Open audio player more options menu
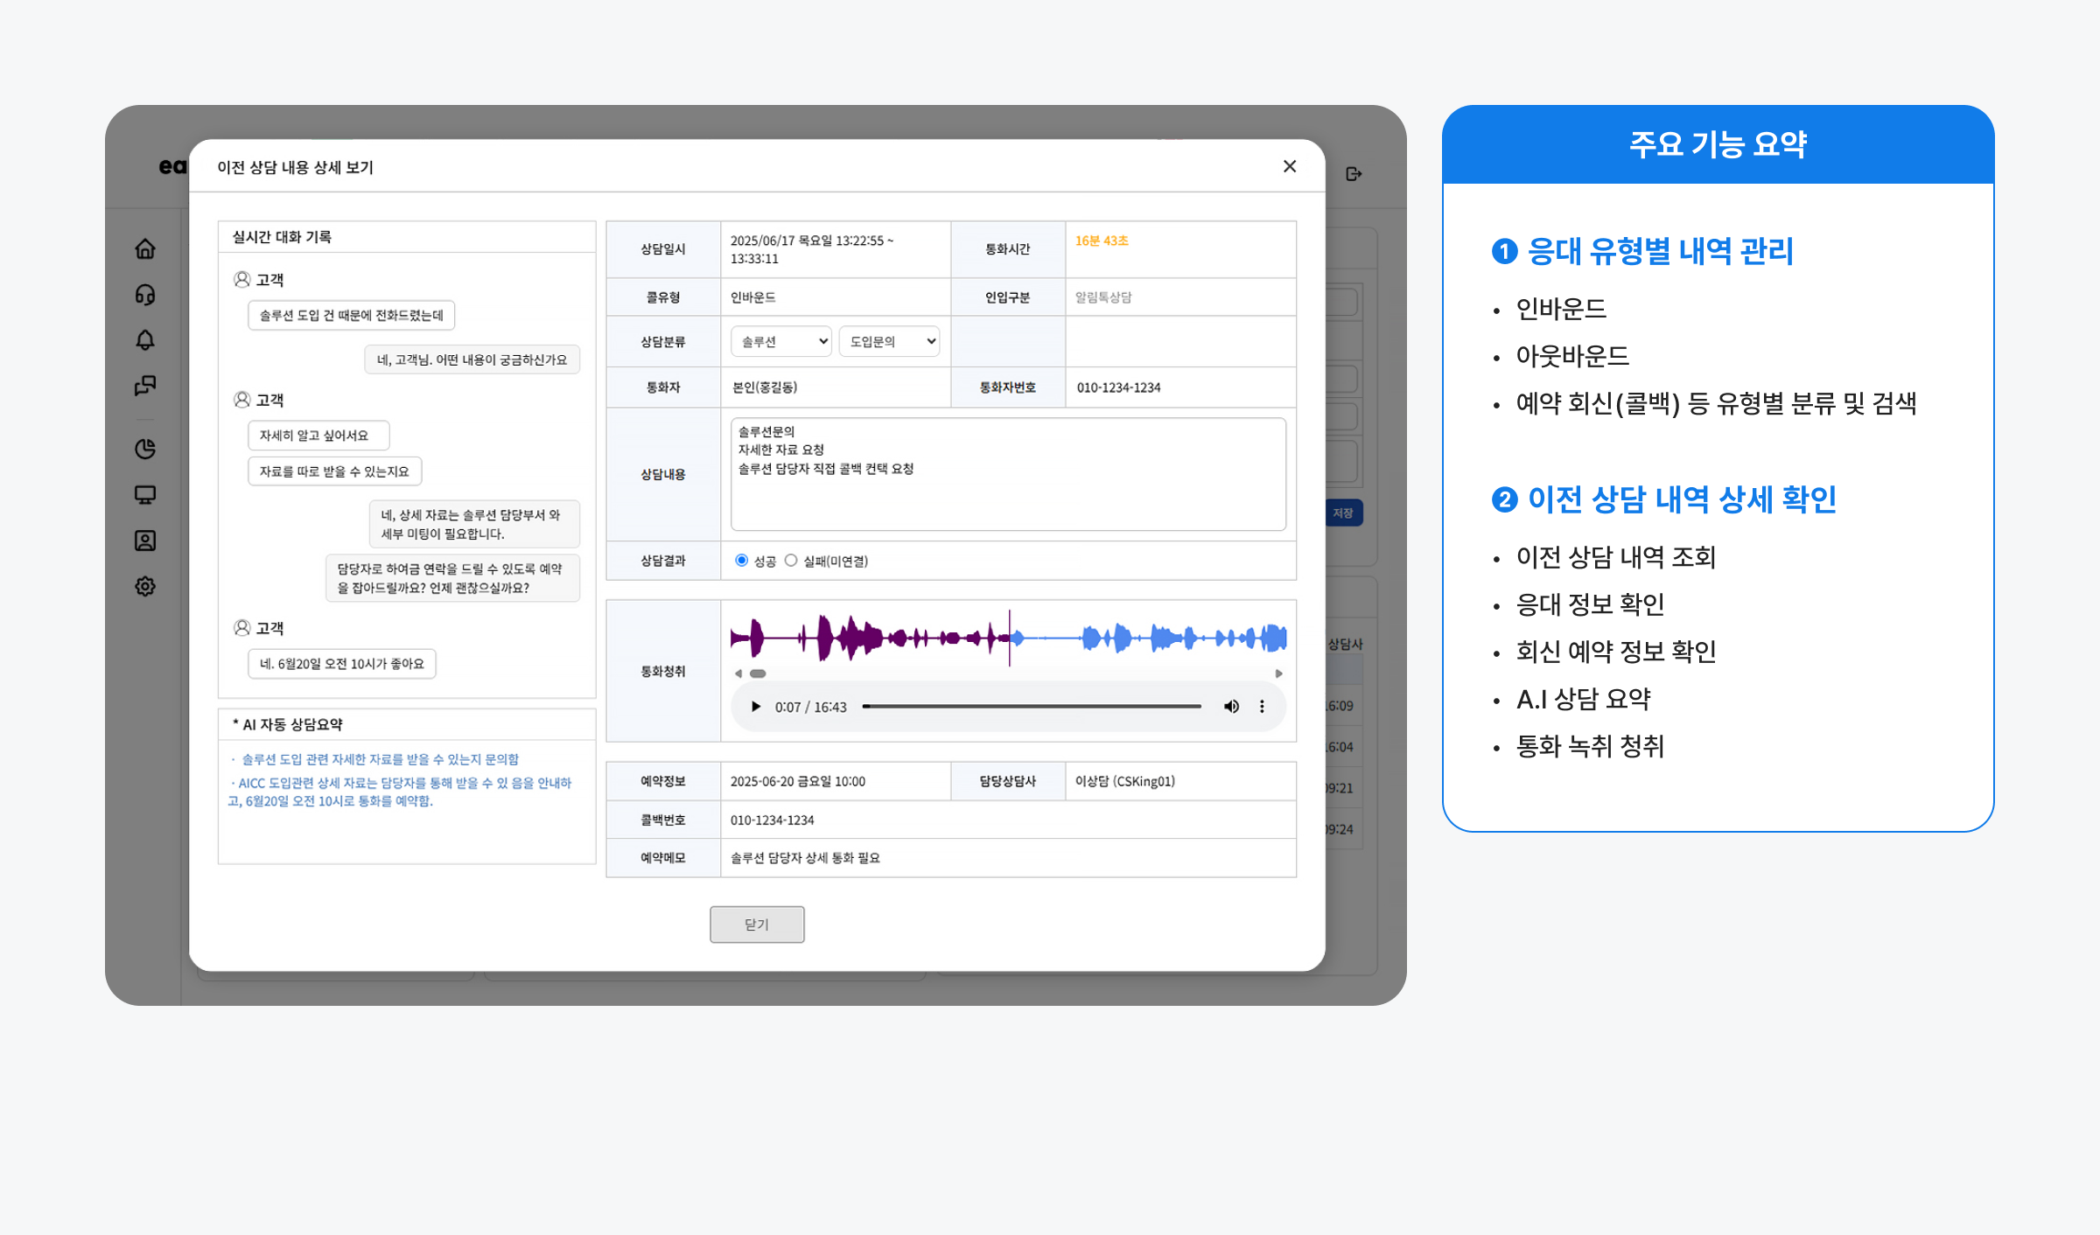The width and height of the screenshot is (2100, 1235). point(1262,707)
